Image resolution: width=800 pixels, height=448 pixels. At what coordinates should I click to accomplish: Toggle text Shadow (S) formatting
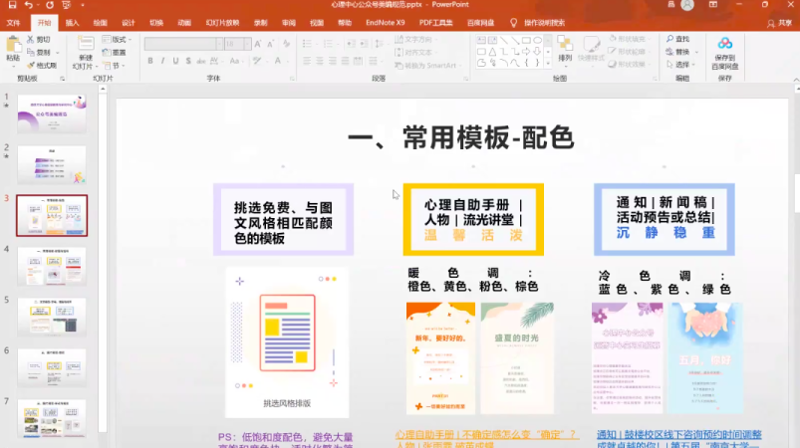pyautogui.click(x=188, y=61)
